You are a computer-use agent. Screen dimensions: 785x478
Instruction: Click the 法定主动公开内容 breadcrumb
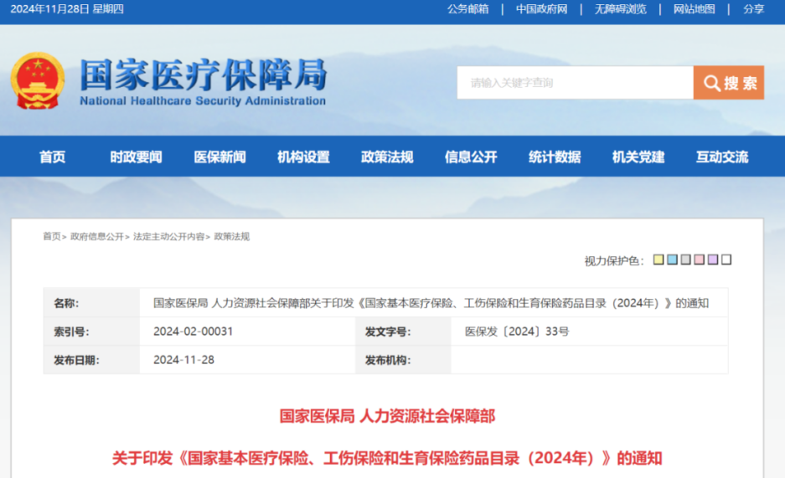168,237
